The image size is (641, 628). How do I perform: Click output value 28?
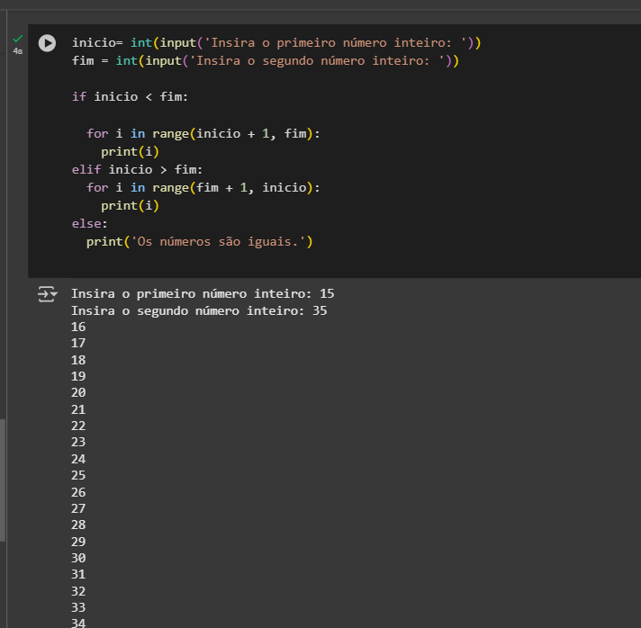tap(78, 525)
